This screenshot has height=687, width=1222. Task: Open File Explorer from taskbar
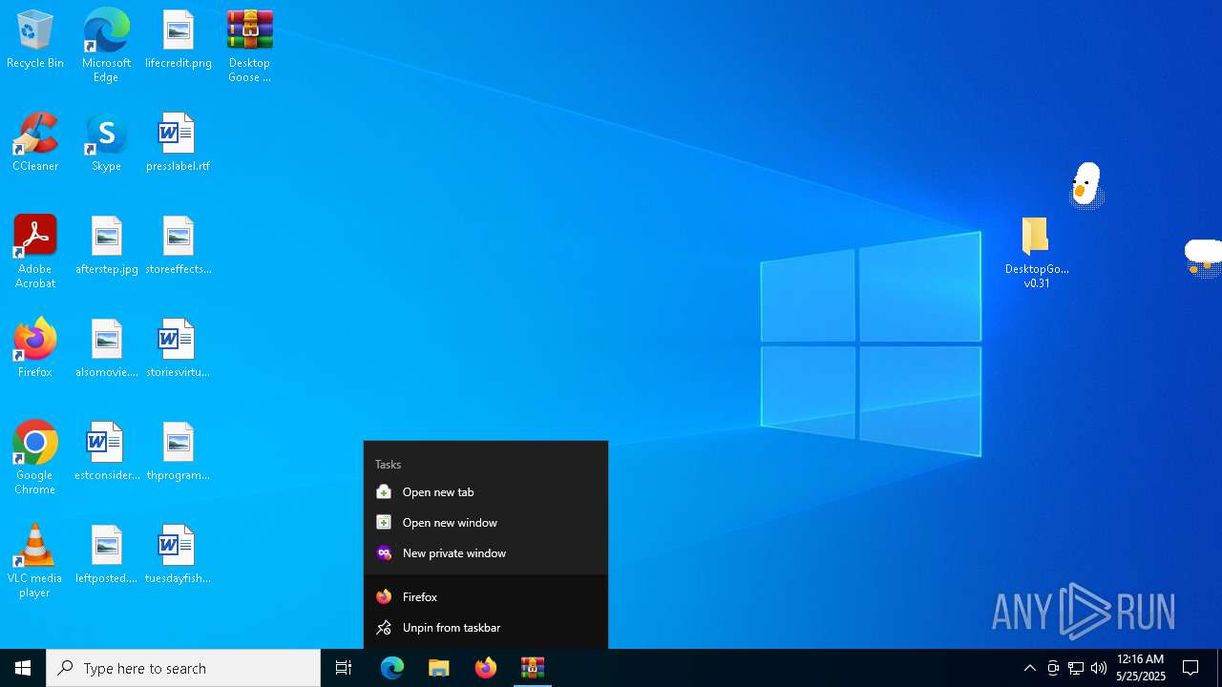[439, 668]
